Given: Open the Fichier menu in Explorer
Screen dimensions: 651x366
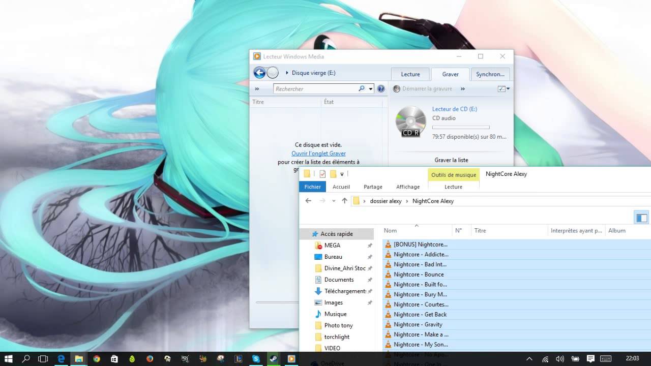Looking at the screenshot, I should point(312,187).
